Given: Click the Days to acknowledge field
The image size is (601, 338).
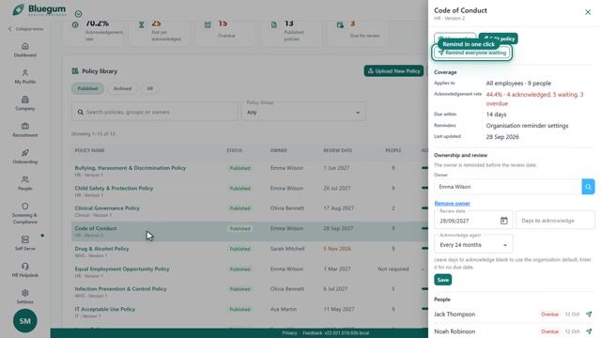Looking at the screenshot, I should [x=555, y=221].
